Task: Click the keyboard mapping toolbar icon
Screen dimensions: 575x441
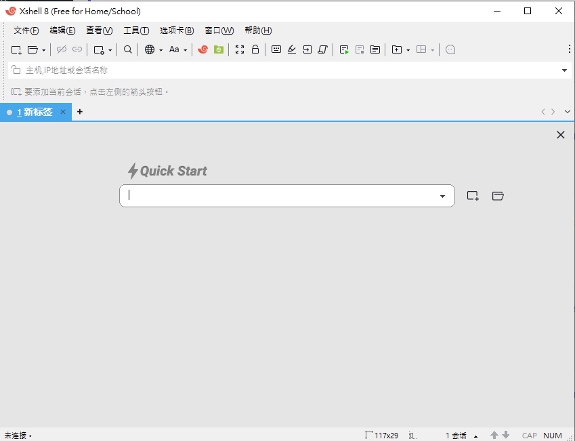Action: point(276,49)
